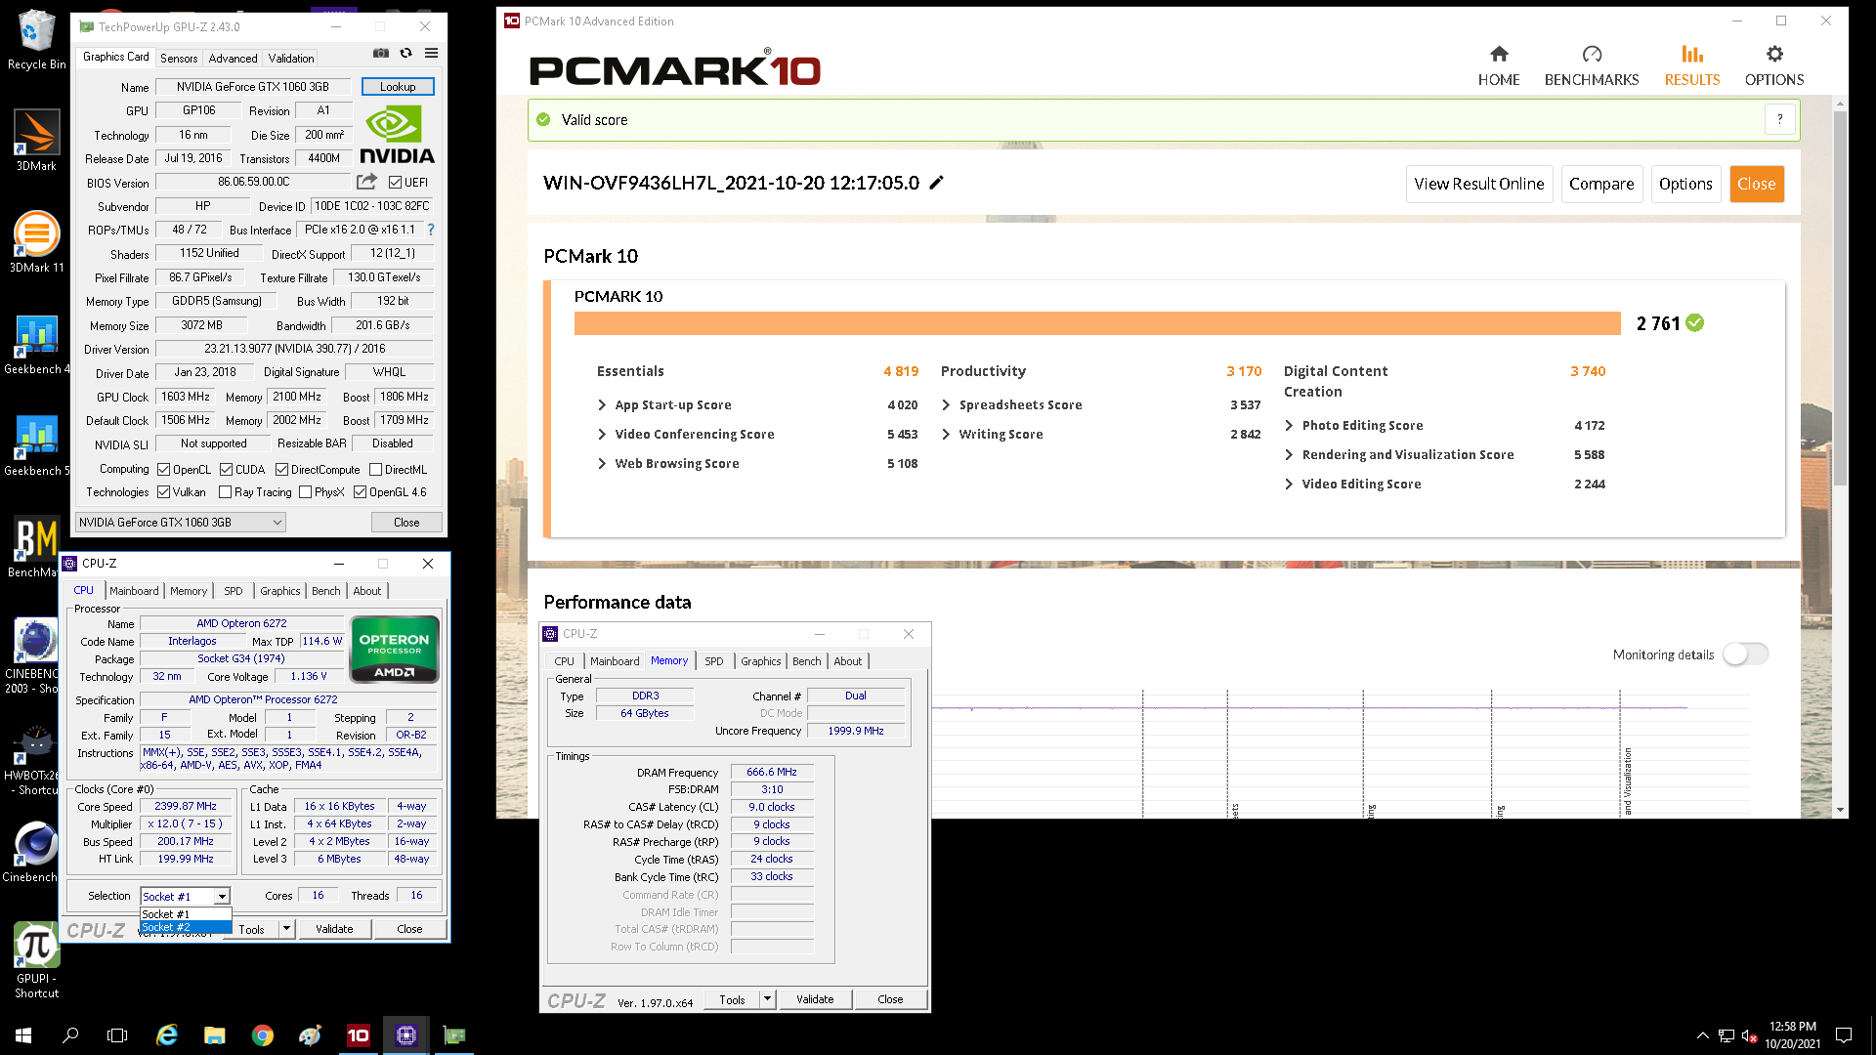Click the Bus Interface question mark icon
Viewport: 1876px width, 1055px height.
(430, 230)
